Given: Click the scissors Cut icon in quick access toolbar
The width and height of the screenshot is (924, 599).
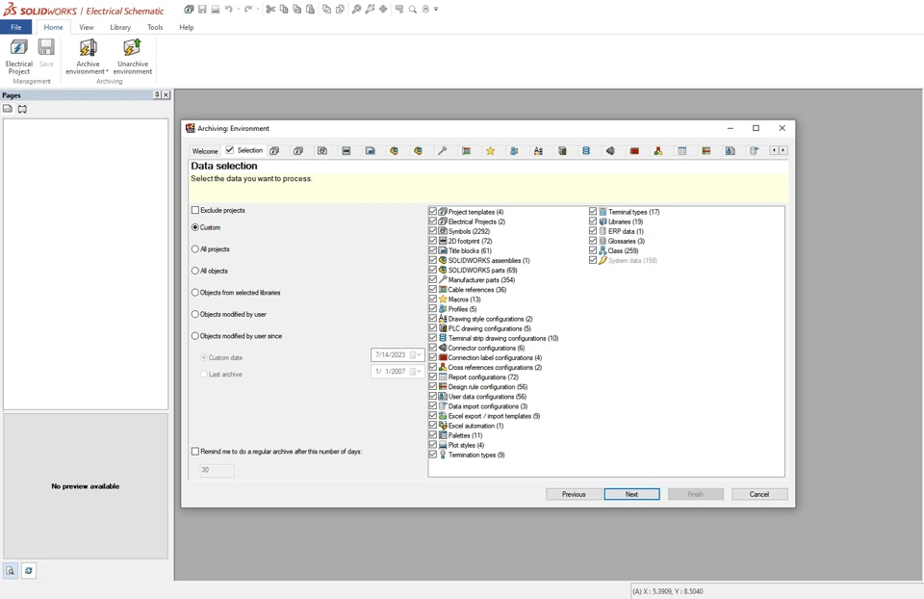Looking at the screenshot, I should (x=270, y=10).
